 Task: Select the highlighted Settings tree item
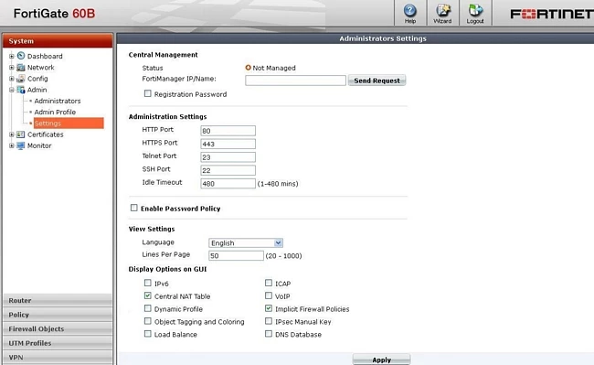click(69, 123)
